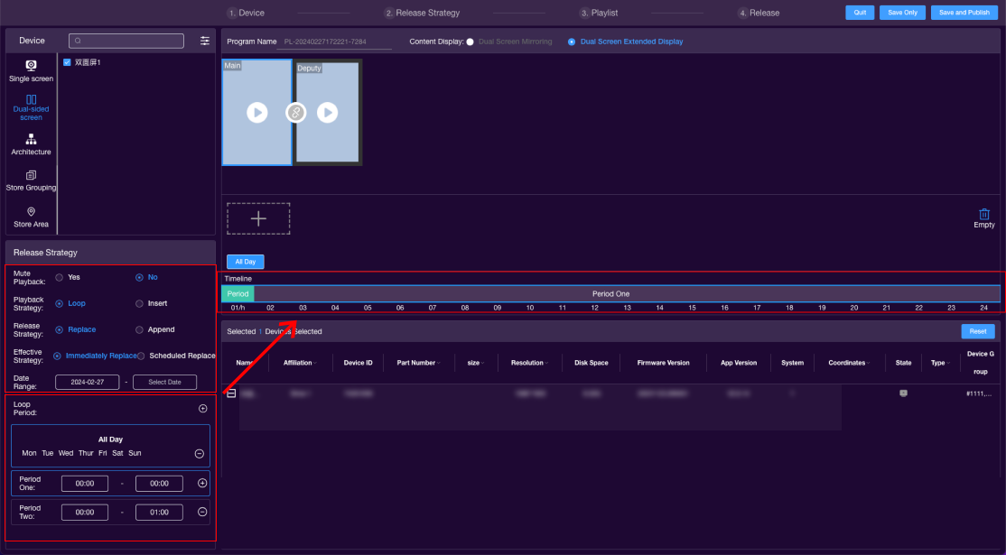
Task: Open the size column filter
Action: click(x=482, y=364)
